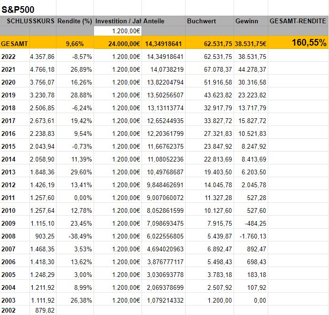Select the 2016 year cell
The width and height of the screenshot is (329, 315).
tap(9, 134)
